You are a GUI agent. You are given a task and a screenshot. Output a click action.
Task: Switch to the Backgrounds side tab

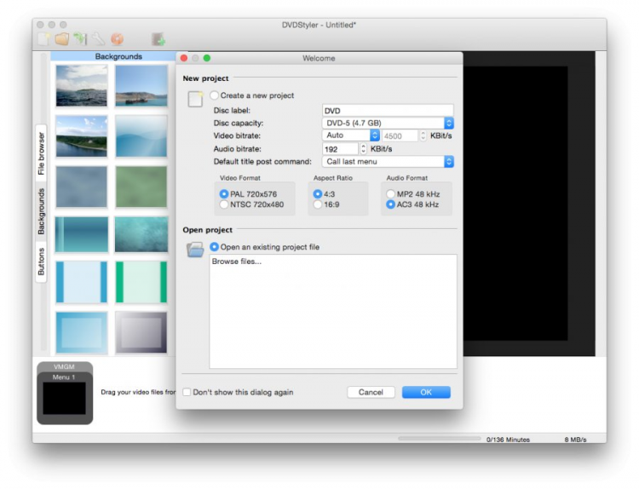tap(41, 211)
